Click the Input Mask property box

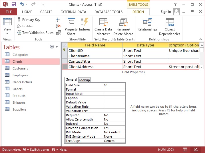coord(114,94)
